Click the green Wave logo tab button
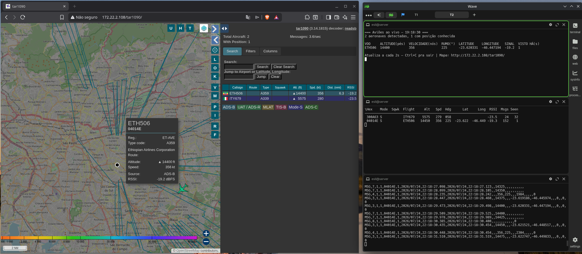This screenshot has height=254, width=582. (x=391, y=15)
